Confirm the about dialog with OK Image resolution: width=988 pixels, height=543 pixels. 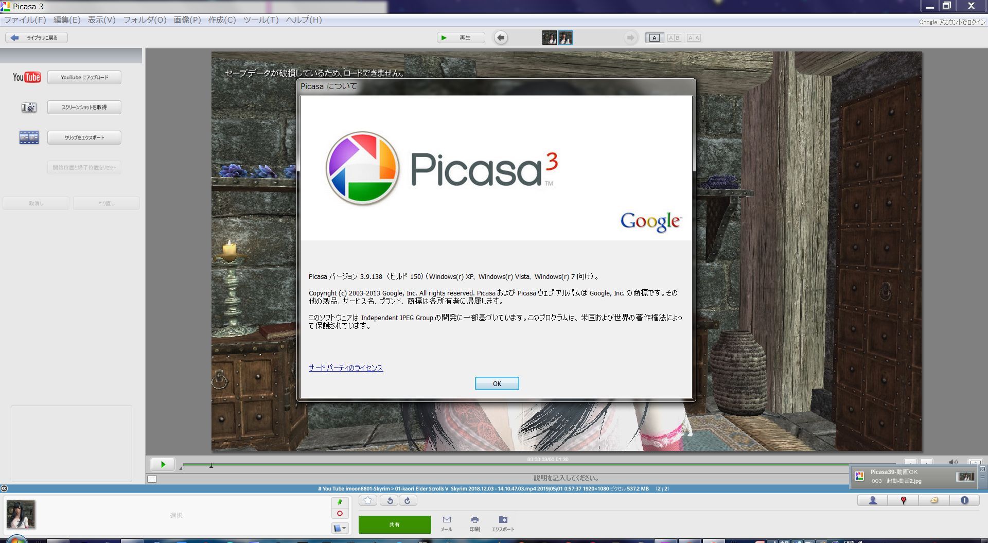tap(497, 383)
